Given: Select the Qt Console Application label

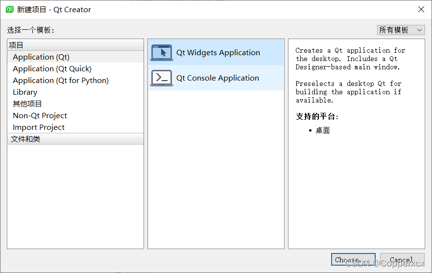Looking at the screenshot, I should coord(217,78).
